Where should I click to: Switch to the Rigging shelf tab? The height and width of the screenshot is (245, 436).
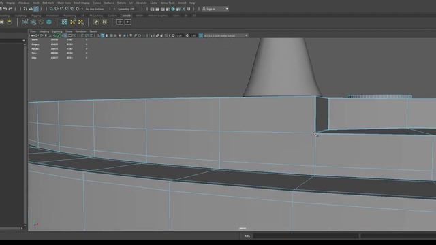click(x=36, y=16)
